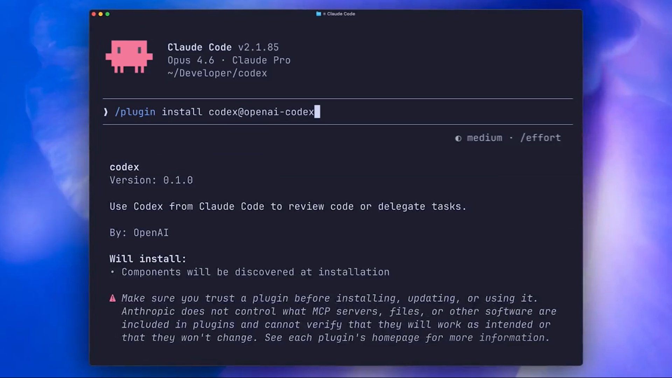672x378 pixels.
Task: Click the Claude Code v2.1.85 header
Action: coord(223,47)
